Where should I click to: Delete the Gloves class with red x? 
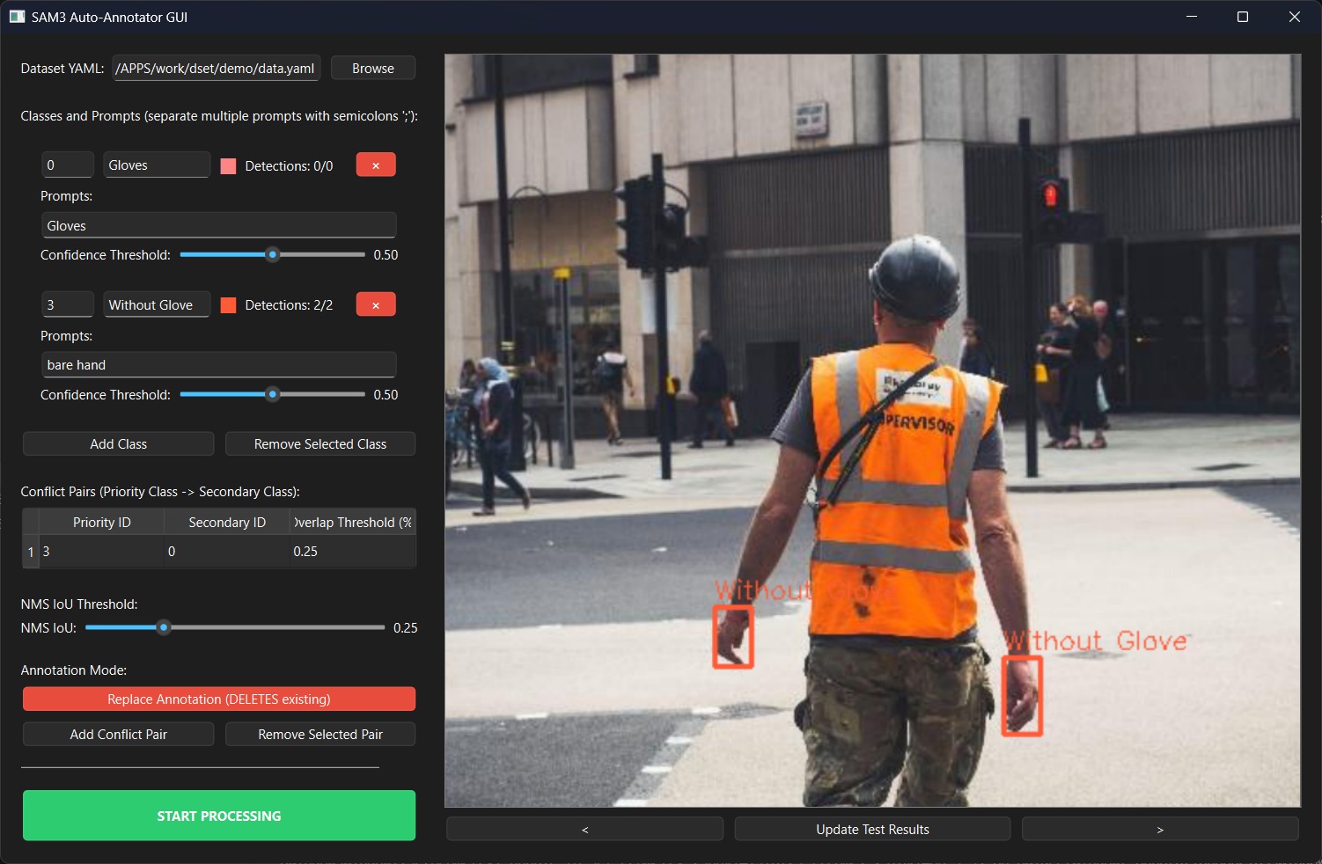376,165
